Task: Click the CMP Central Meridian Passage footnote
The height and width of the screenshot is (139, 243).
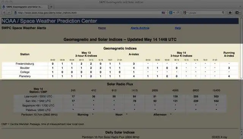Action: click(x=43, y=124)
